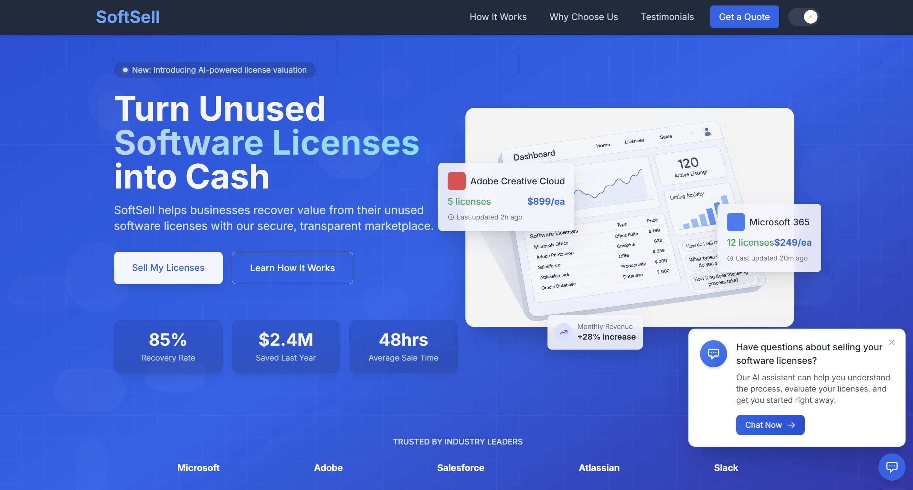This screenshot has height=490, width=913.
Task: Click the AI-powered license valuation badge
Action: 215,70
